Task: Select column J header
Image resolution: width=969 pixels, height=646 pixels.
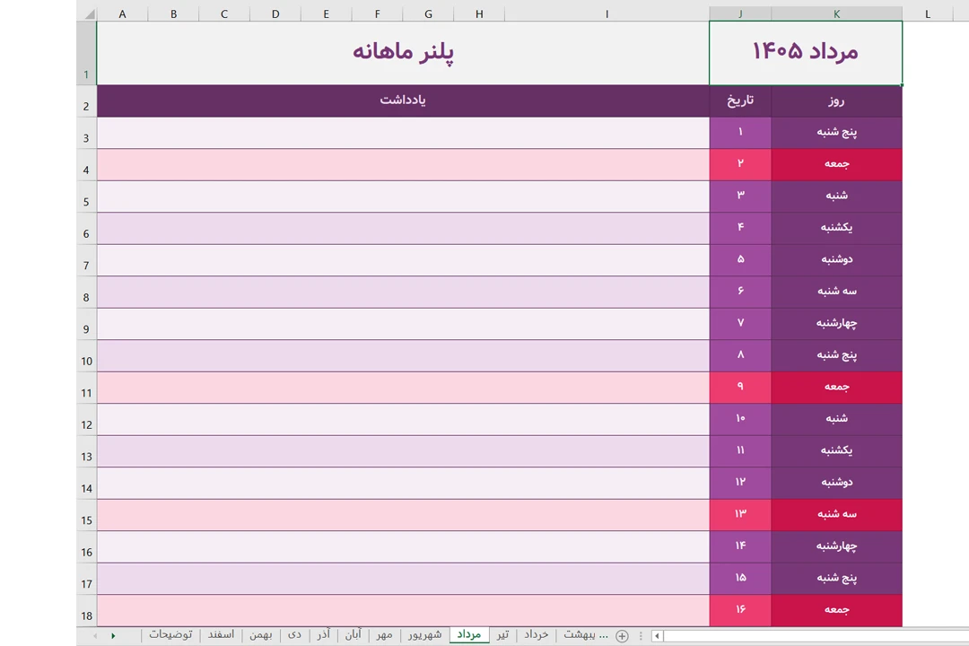Action: tap(740, 14)
